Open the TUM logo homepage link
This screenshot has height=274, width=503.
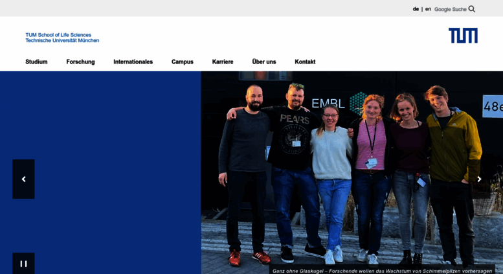(463, 35)
